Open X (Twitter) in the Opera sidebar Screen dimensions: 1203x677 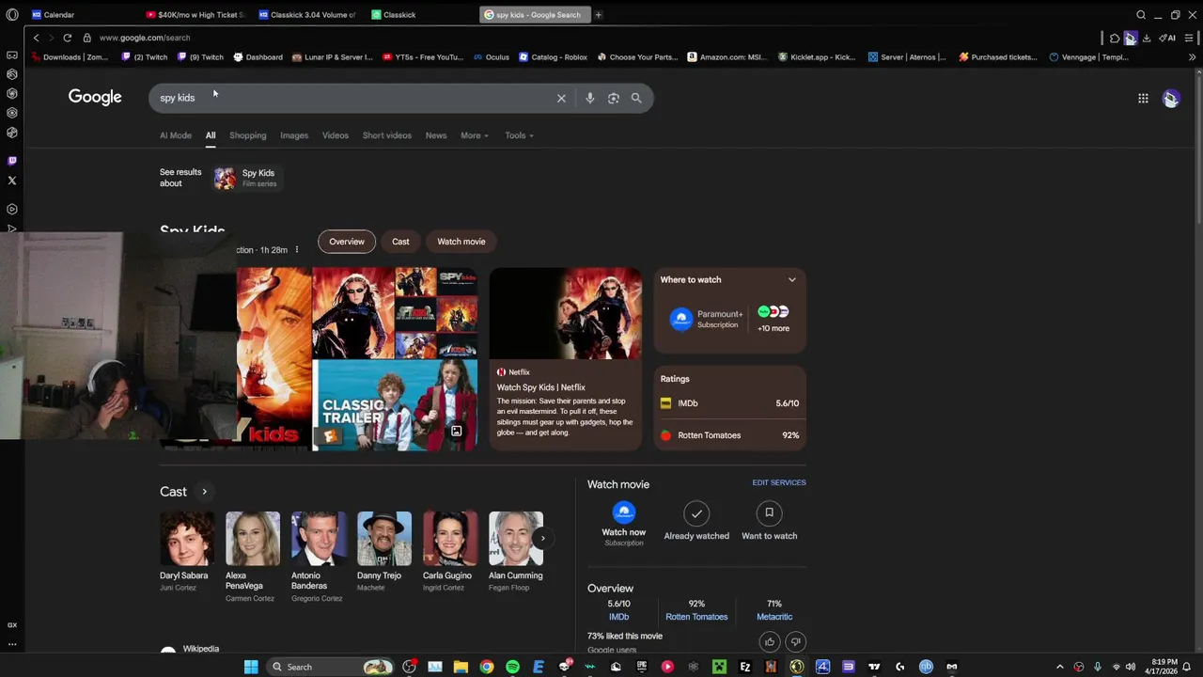point(11,180)
